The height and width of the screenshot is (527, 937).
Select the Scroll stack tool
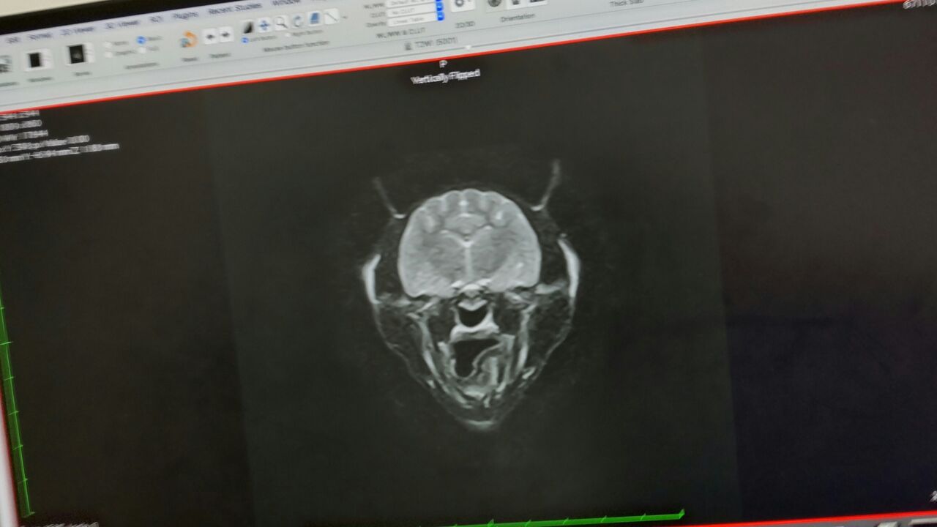315,19
